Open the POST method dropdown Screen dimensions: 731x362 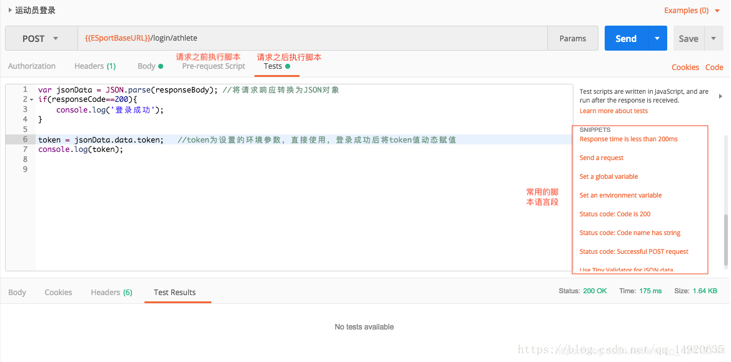41,39
